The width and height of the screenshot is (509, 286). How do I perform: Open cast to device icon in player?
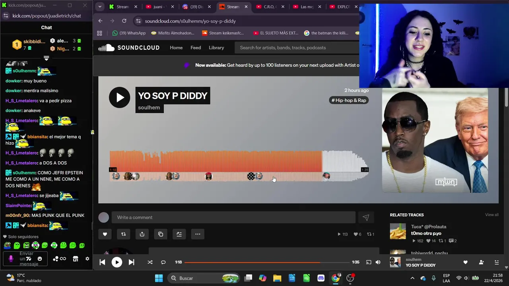click(369, 262)
